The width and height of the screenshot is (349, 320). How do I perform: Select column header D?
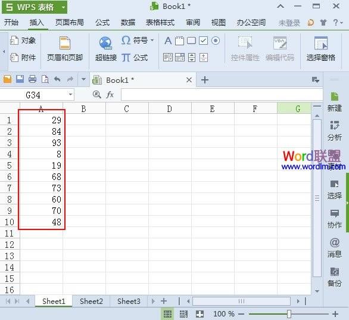[x=170, y=109]
